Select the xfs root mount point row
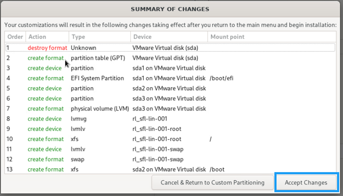 point(170,139)
